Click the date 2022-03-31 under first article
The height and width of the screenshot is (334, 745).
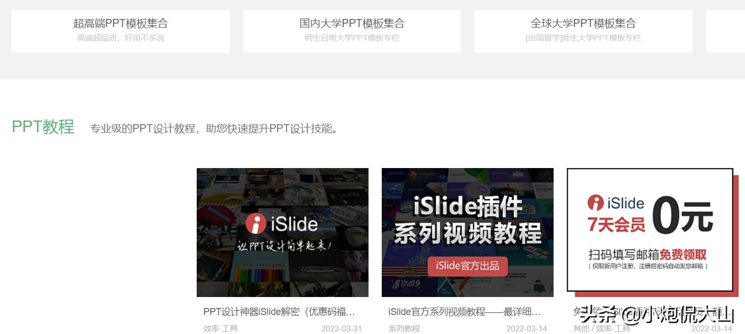pyautogui.click(x=342, y=328)
